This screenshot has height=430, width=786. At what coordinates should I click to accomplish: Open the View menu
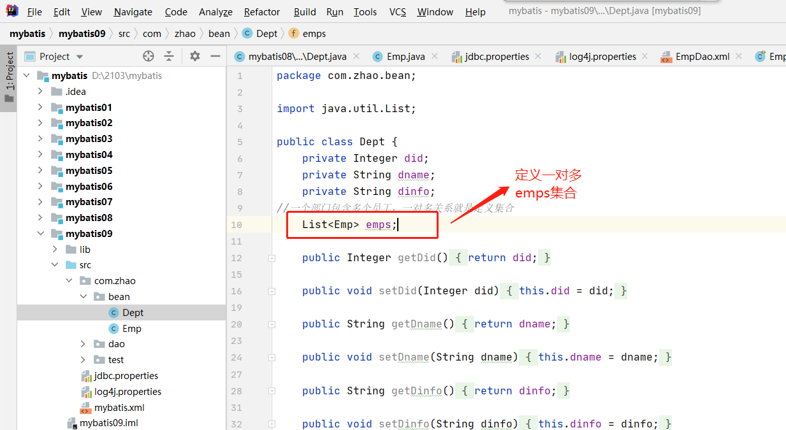click(x=92, y=11)
